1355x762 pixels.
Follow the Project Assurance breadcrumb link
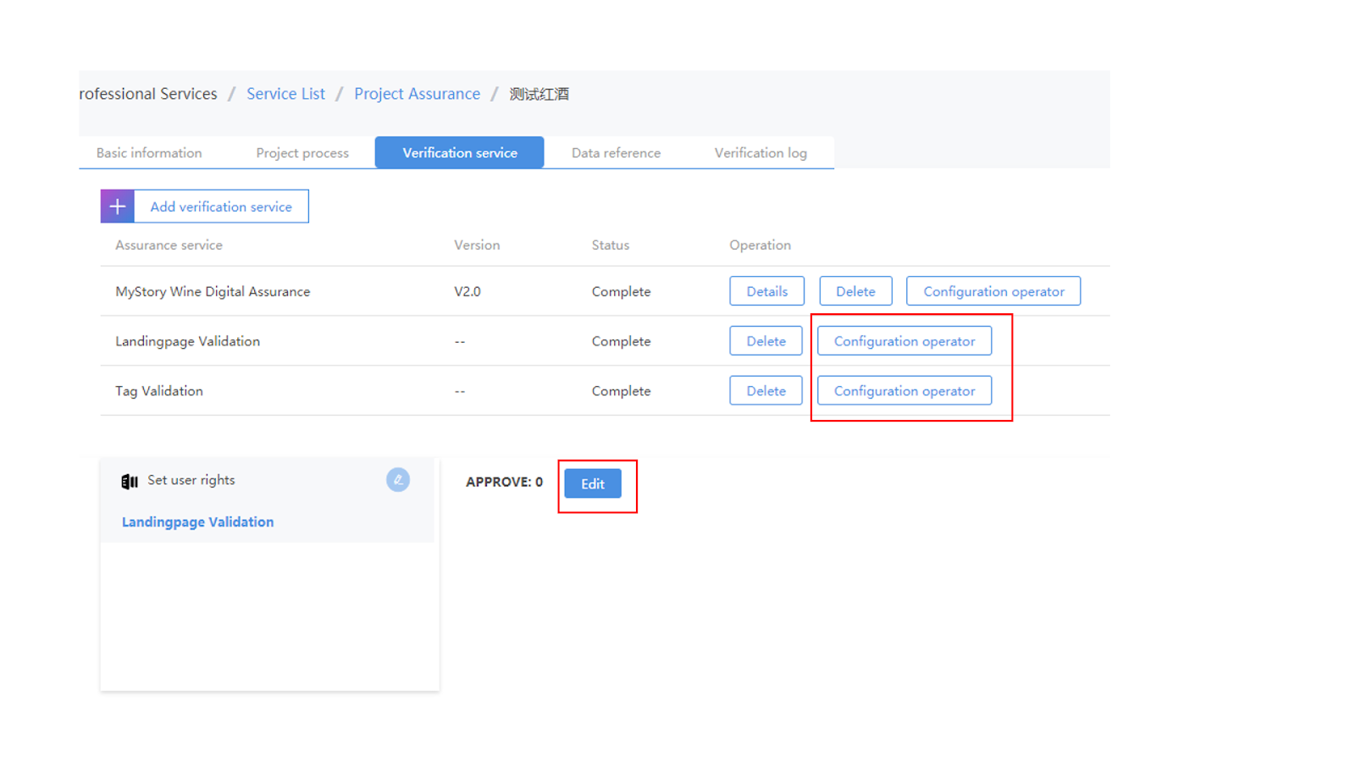pos(417,94)
